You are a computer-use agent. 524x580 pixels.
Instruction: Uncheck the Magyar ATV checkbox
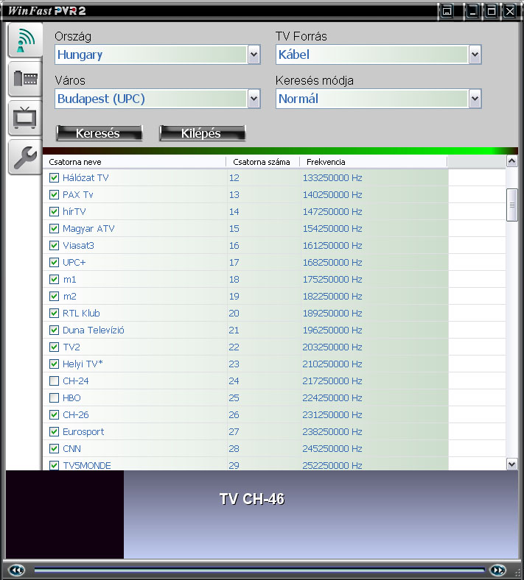tap(54, 229)
